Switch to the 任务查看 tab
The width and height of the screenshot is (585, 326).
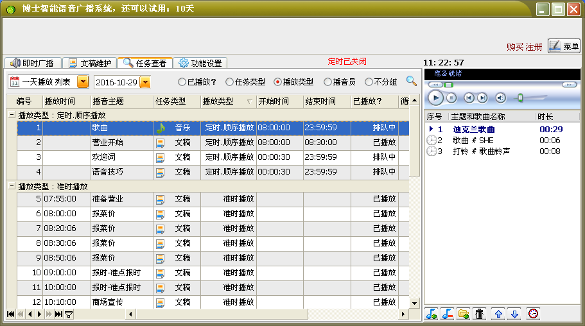pos(145,63)
